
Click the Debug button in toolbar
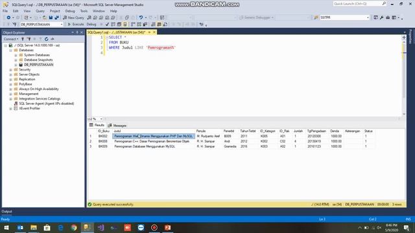(91, 25)
